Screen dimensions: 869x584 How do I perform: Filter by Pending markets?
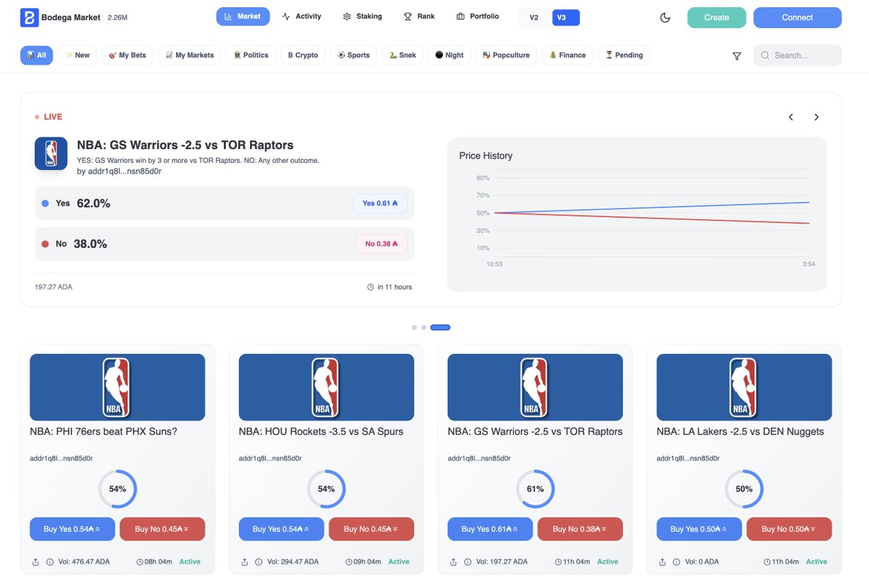point(624,55)
